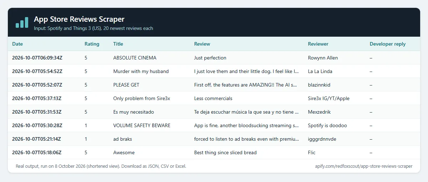Screen dimensions: 428x182
Task: Click the Reviewer column header
Action: point(318,44)
